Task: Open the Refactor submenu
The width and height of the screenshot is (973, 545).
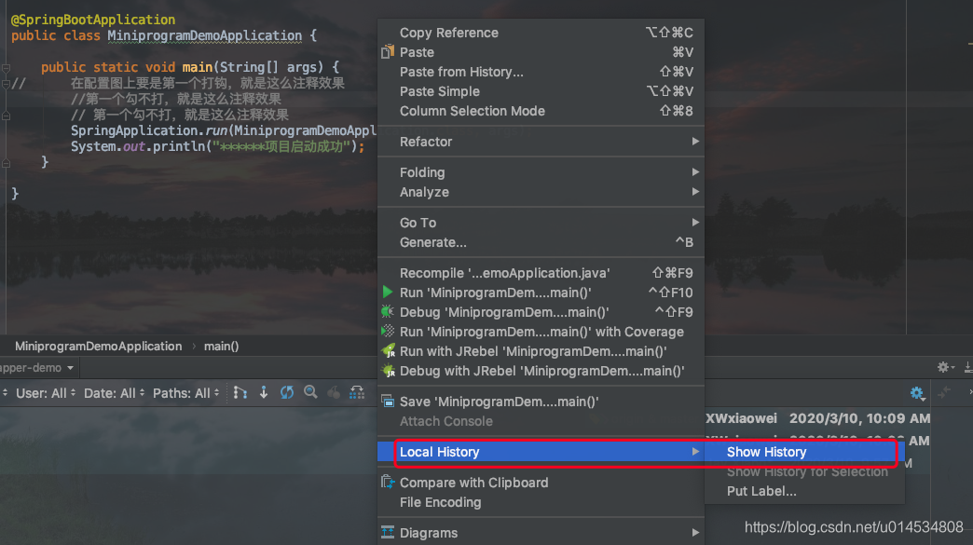Action: coord(541,142)
